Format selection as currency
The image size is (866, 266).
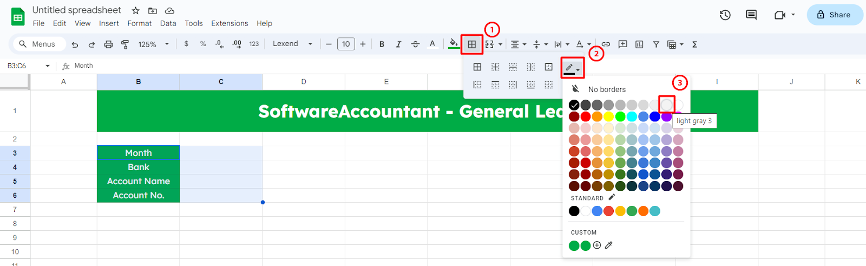pos(186,44)
